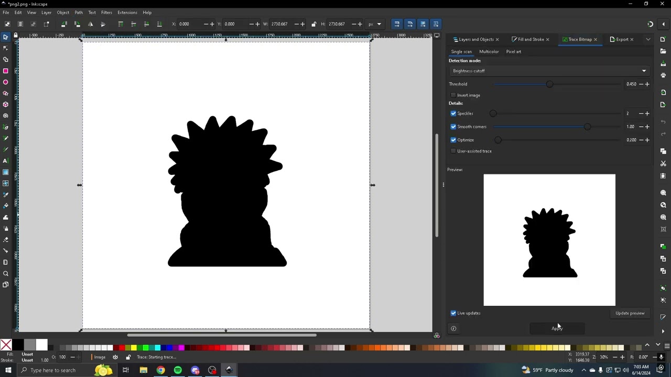This screenshot has width=671, height=377.
Task: Click the Paste clipboard icon
Action: [663, 175]
